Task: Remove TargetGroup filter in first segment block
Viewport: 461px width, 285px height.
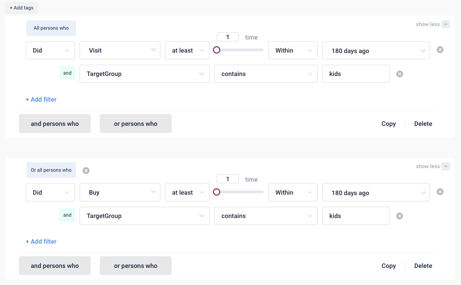Action: coord(399,74)
